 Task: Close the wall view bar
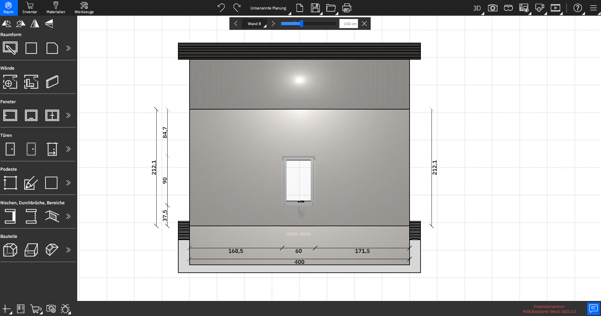(x=364, y=24)
